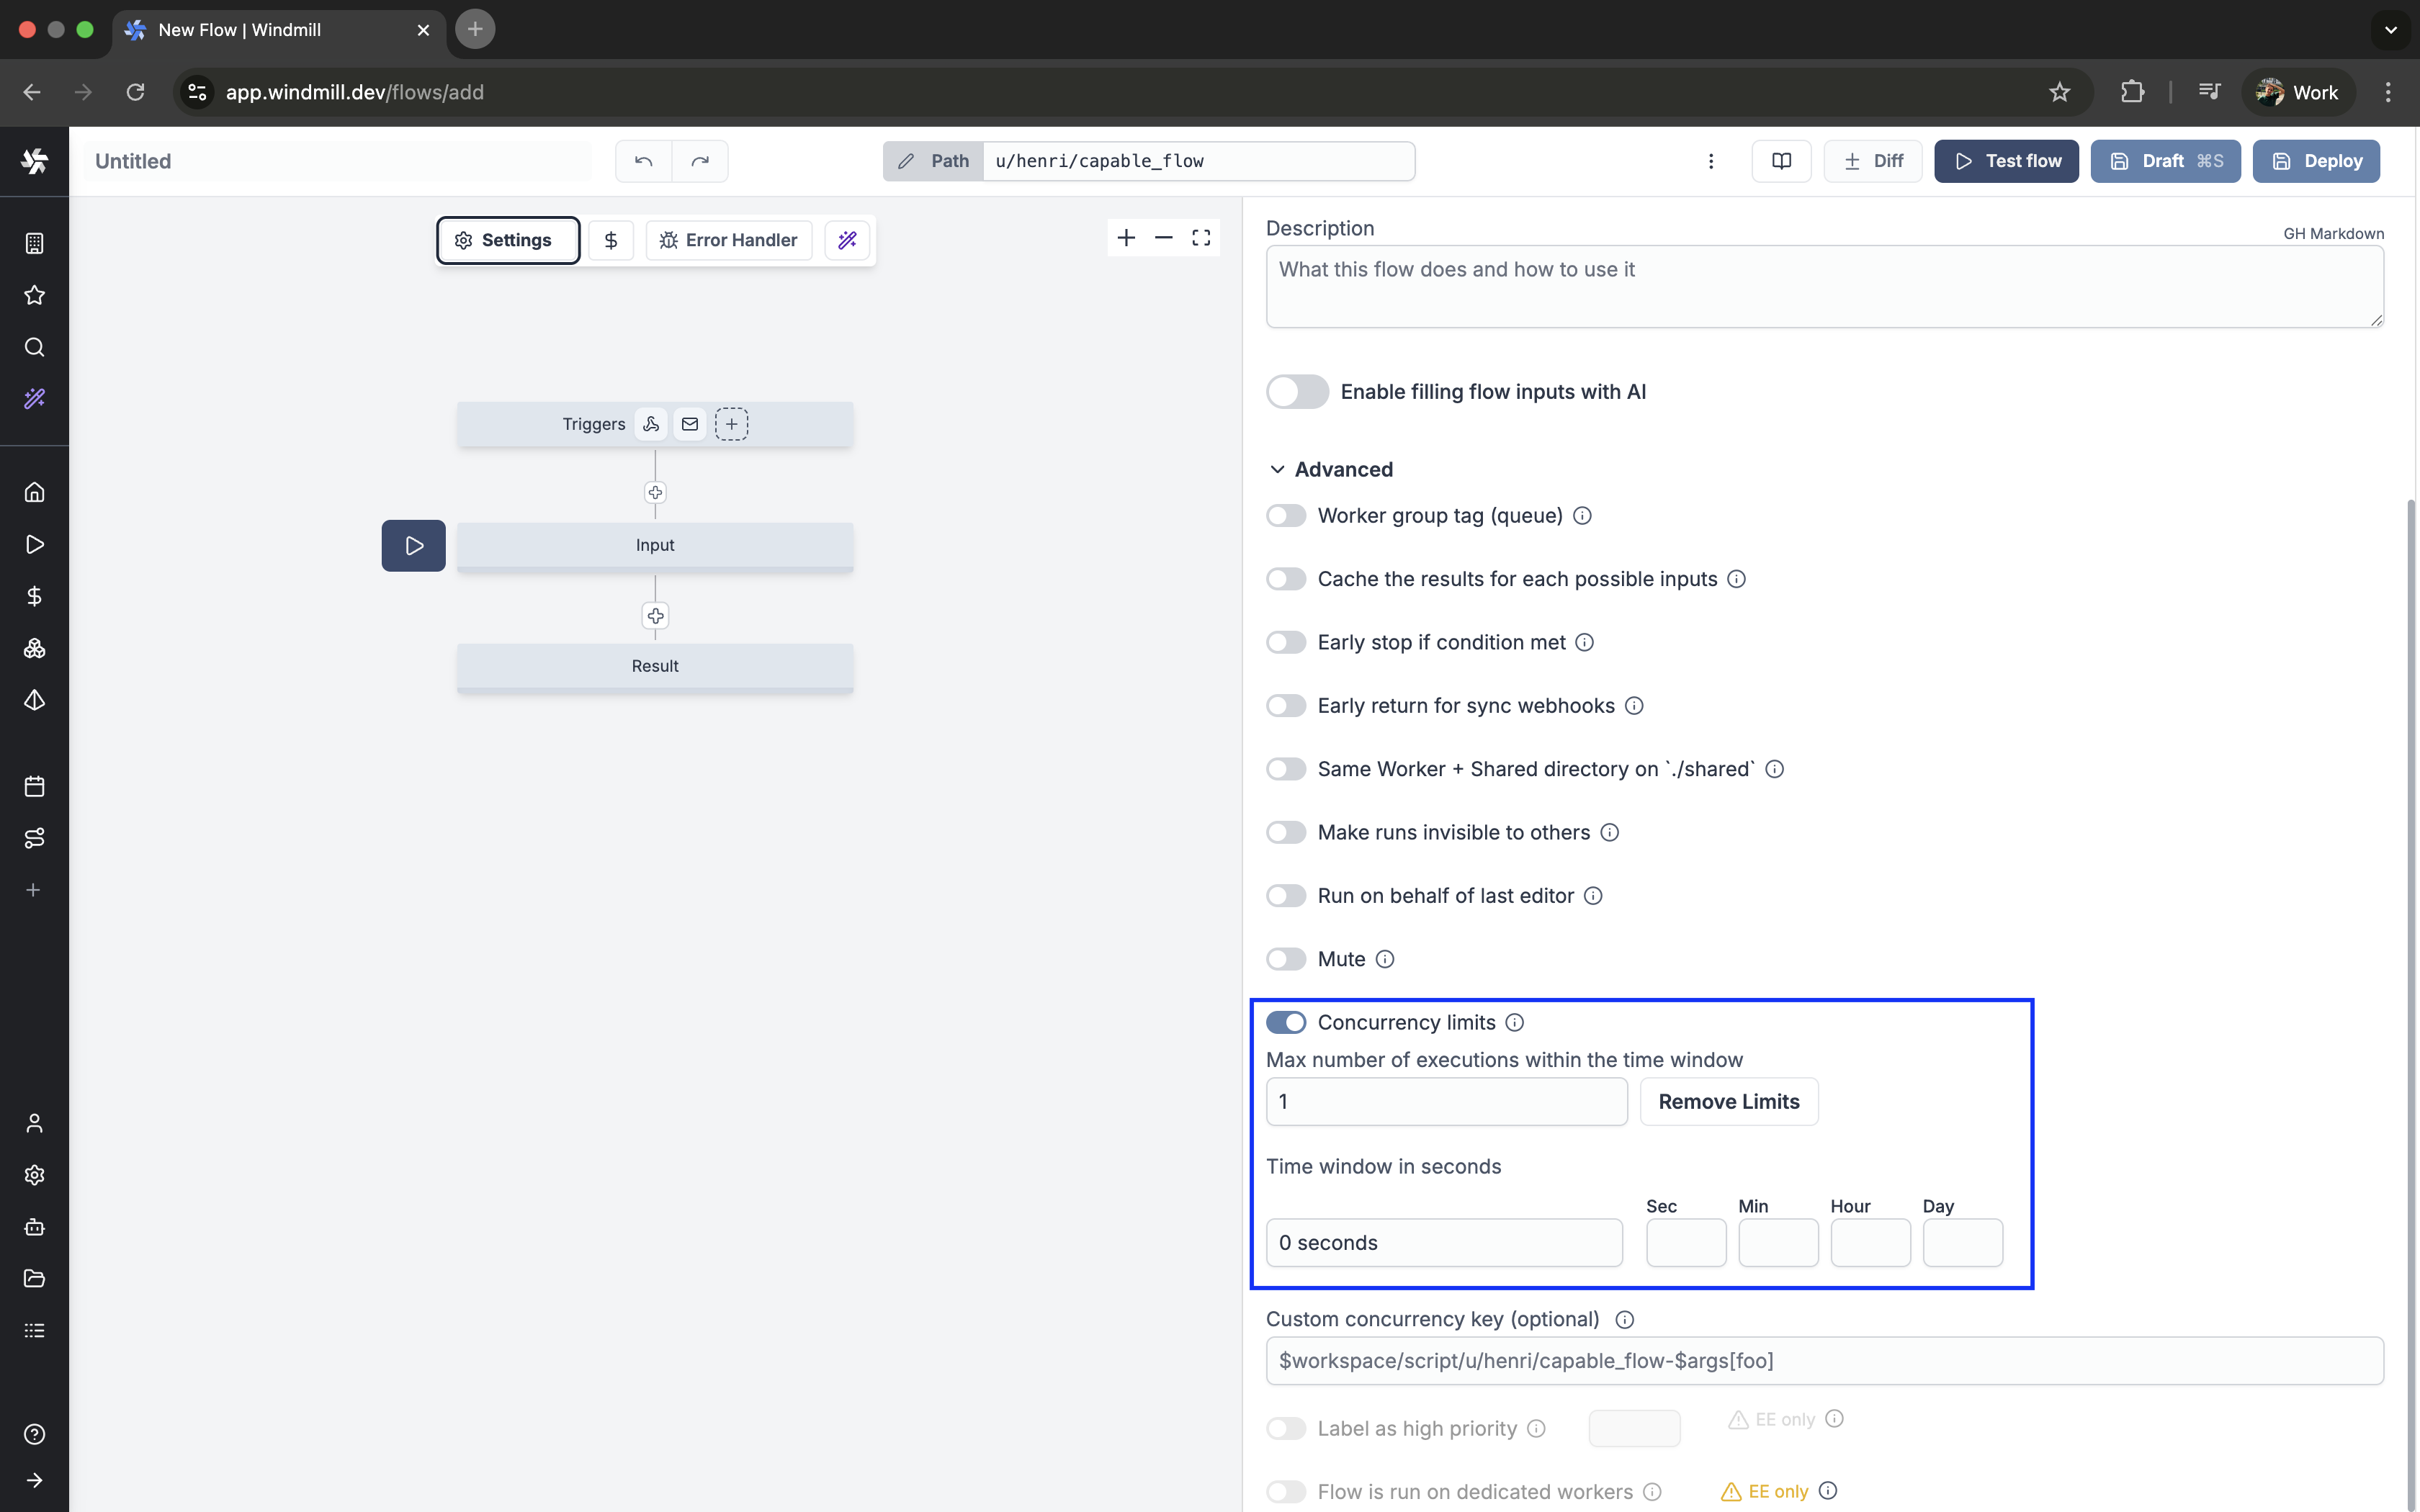Viewport: 2420px width, 1512px height.
Task: Select the Settings tab
Action: point(507,240)
